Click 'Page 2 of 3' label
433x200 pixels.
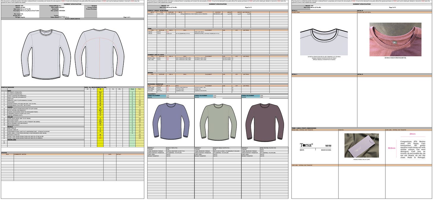[248, 7]
